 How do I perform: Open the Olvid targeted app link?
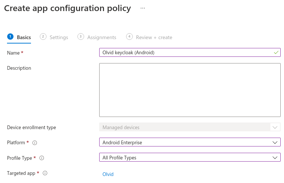click(108, 174)
